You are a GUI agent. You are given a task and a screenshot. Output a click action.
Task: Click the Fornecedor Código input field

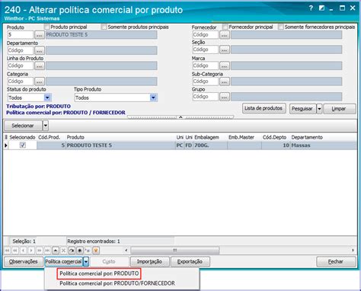tap(206, 35)
